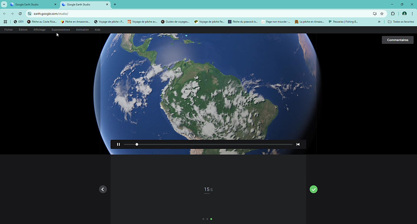Select the first step indicator dot

point(204,219)
